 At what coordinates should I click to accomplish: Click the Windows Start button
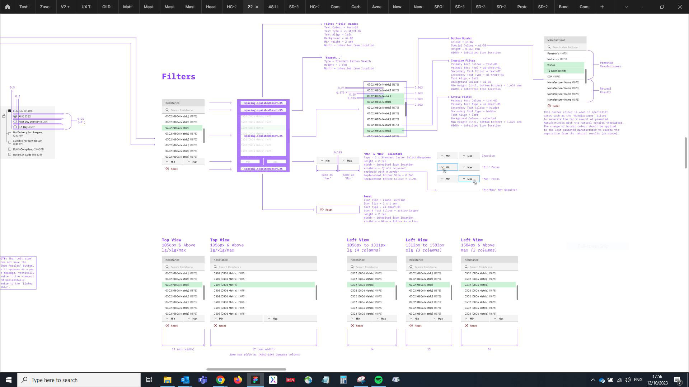click(8, 379)
